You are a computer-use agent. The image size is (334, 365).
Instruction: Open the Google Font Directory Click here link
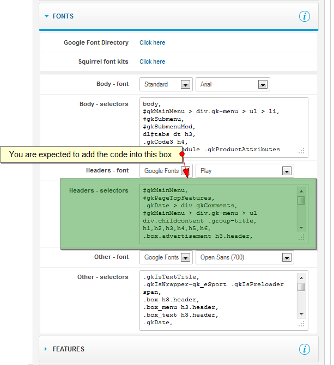[x=153, y=42]
